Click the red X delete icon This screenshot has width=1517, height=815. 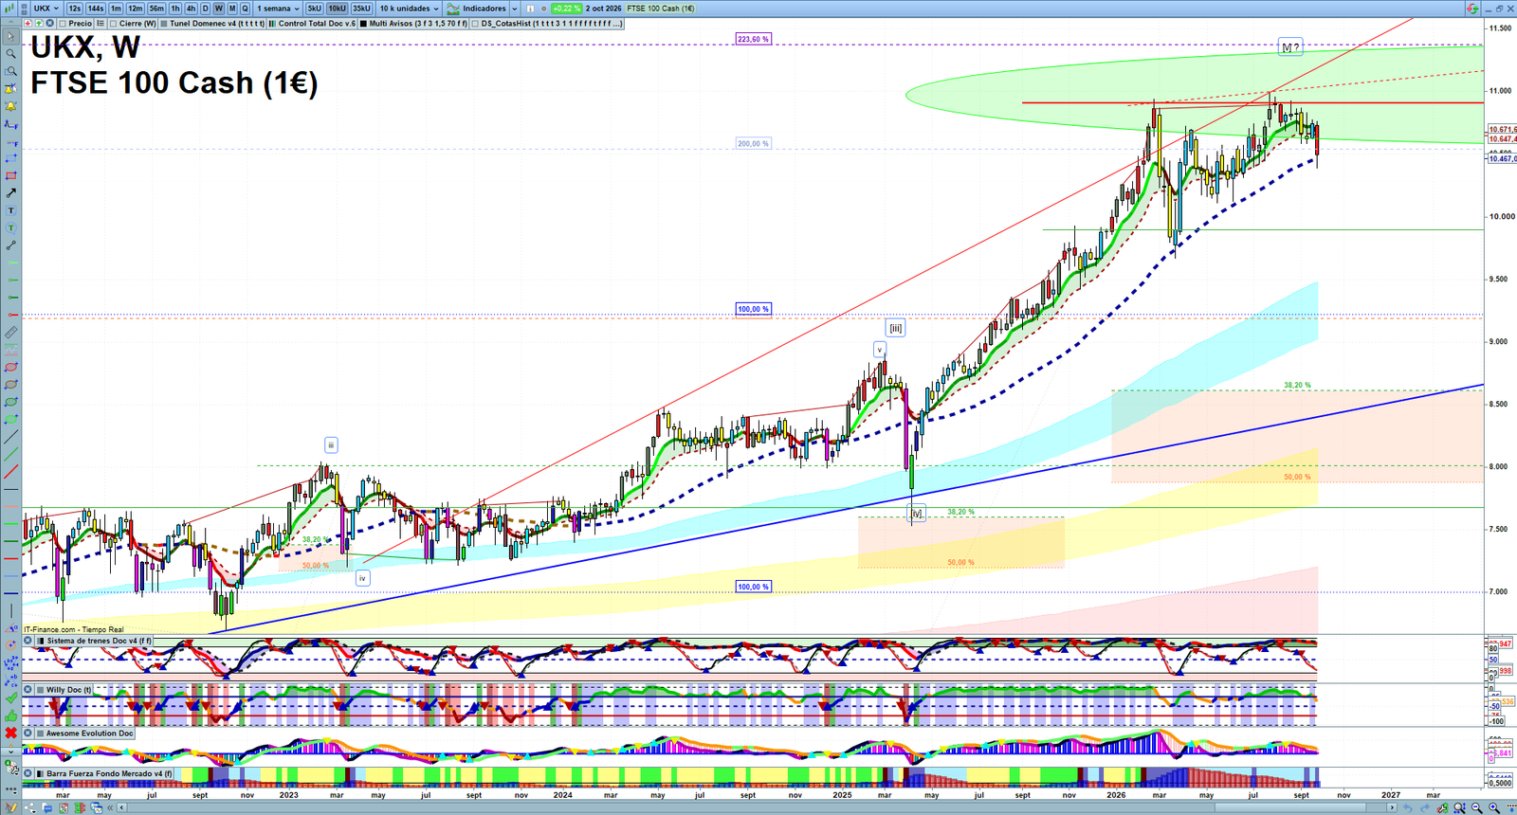[x=11, y=733]
